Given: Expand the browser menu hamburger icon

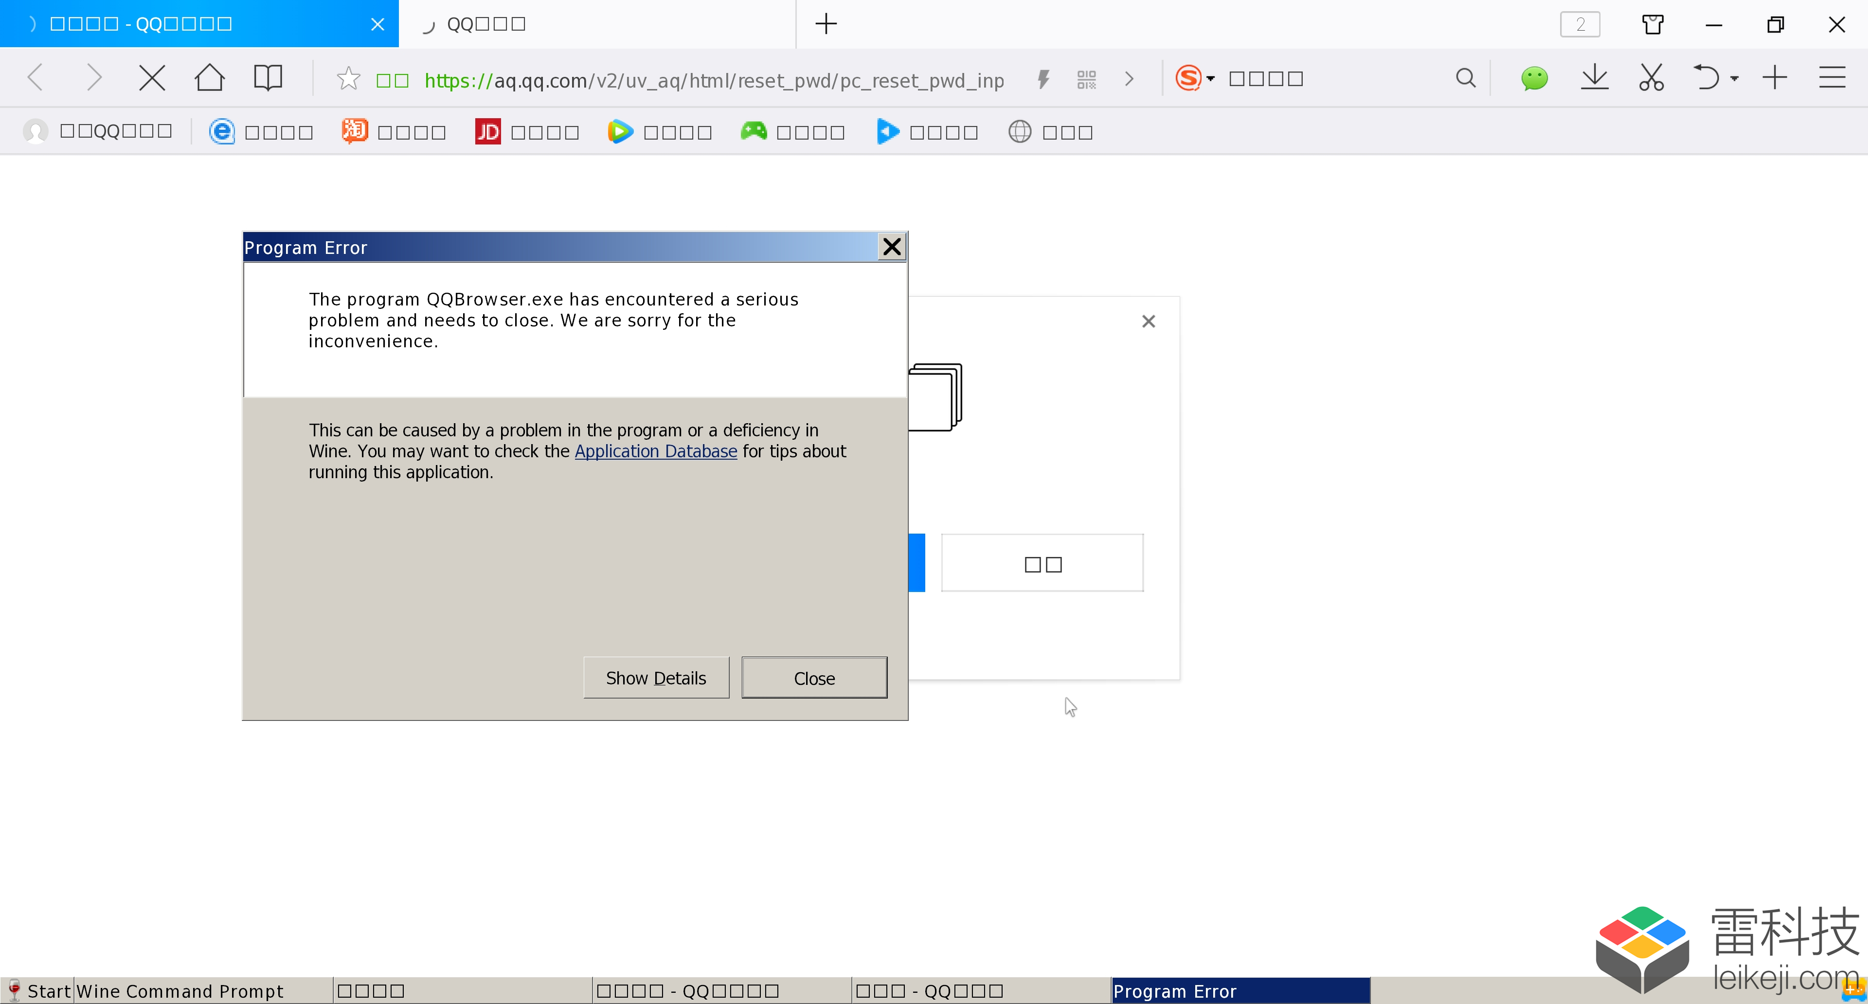Looking at the screenshot, I should (x=1833, y=78).
